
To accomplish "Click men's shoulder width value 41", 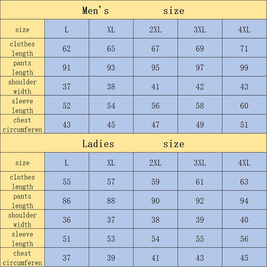I will (x=156, y=87).
